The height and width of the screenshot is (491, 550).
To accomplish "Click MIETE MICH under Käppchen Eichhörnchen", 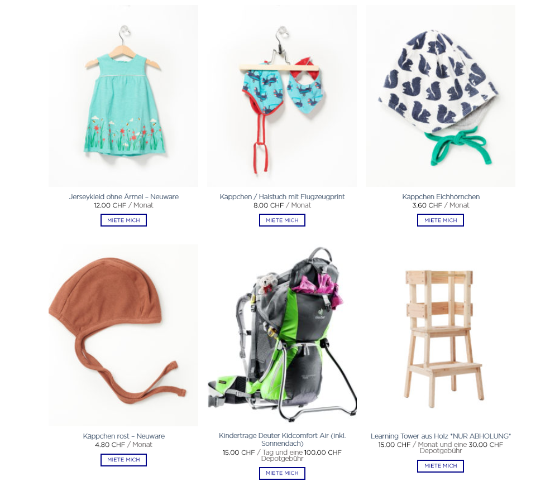I will click(x=441, y=220).
